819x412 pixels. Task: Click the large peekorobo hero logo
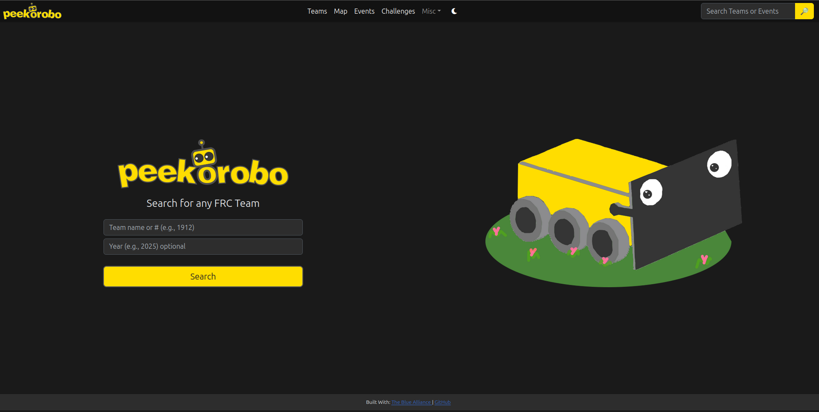click(203, 164)
